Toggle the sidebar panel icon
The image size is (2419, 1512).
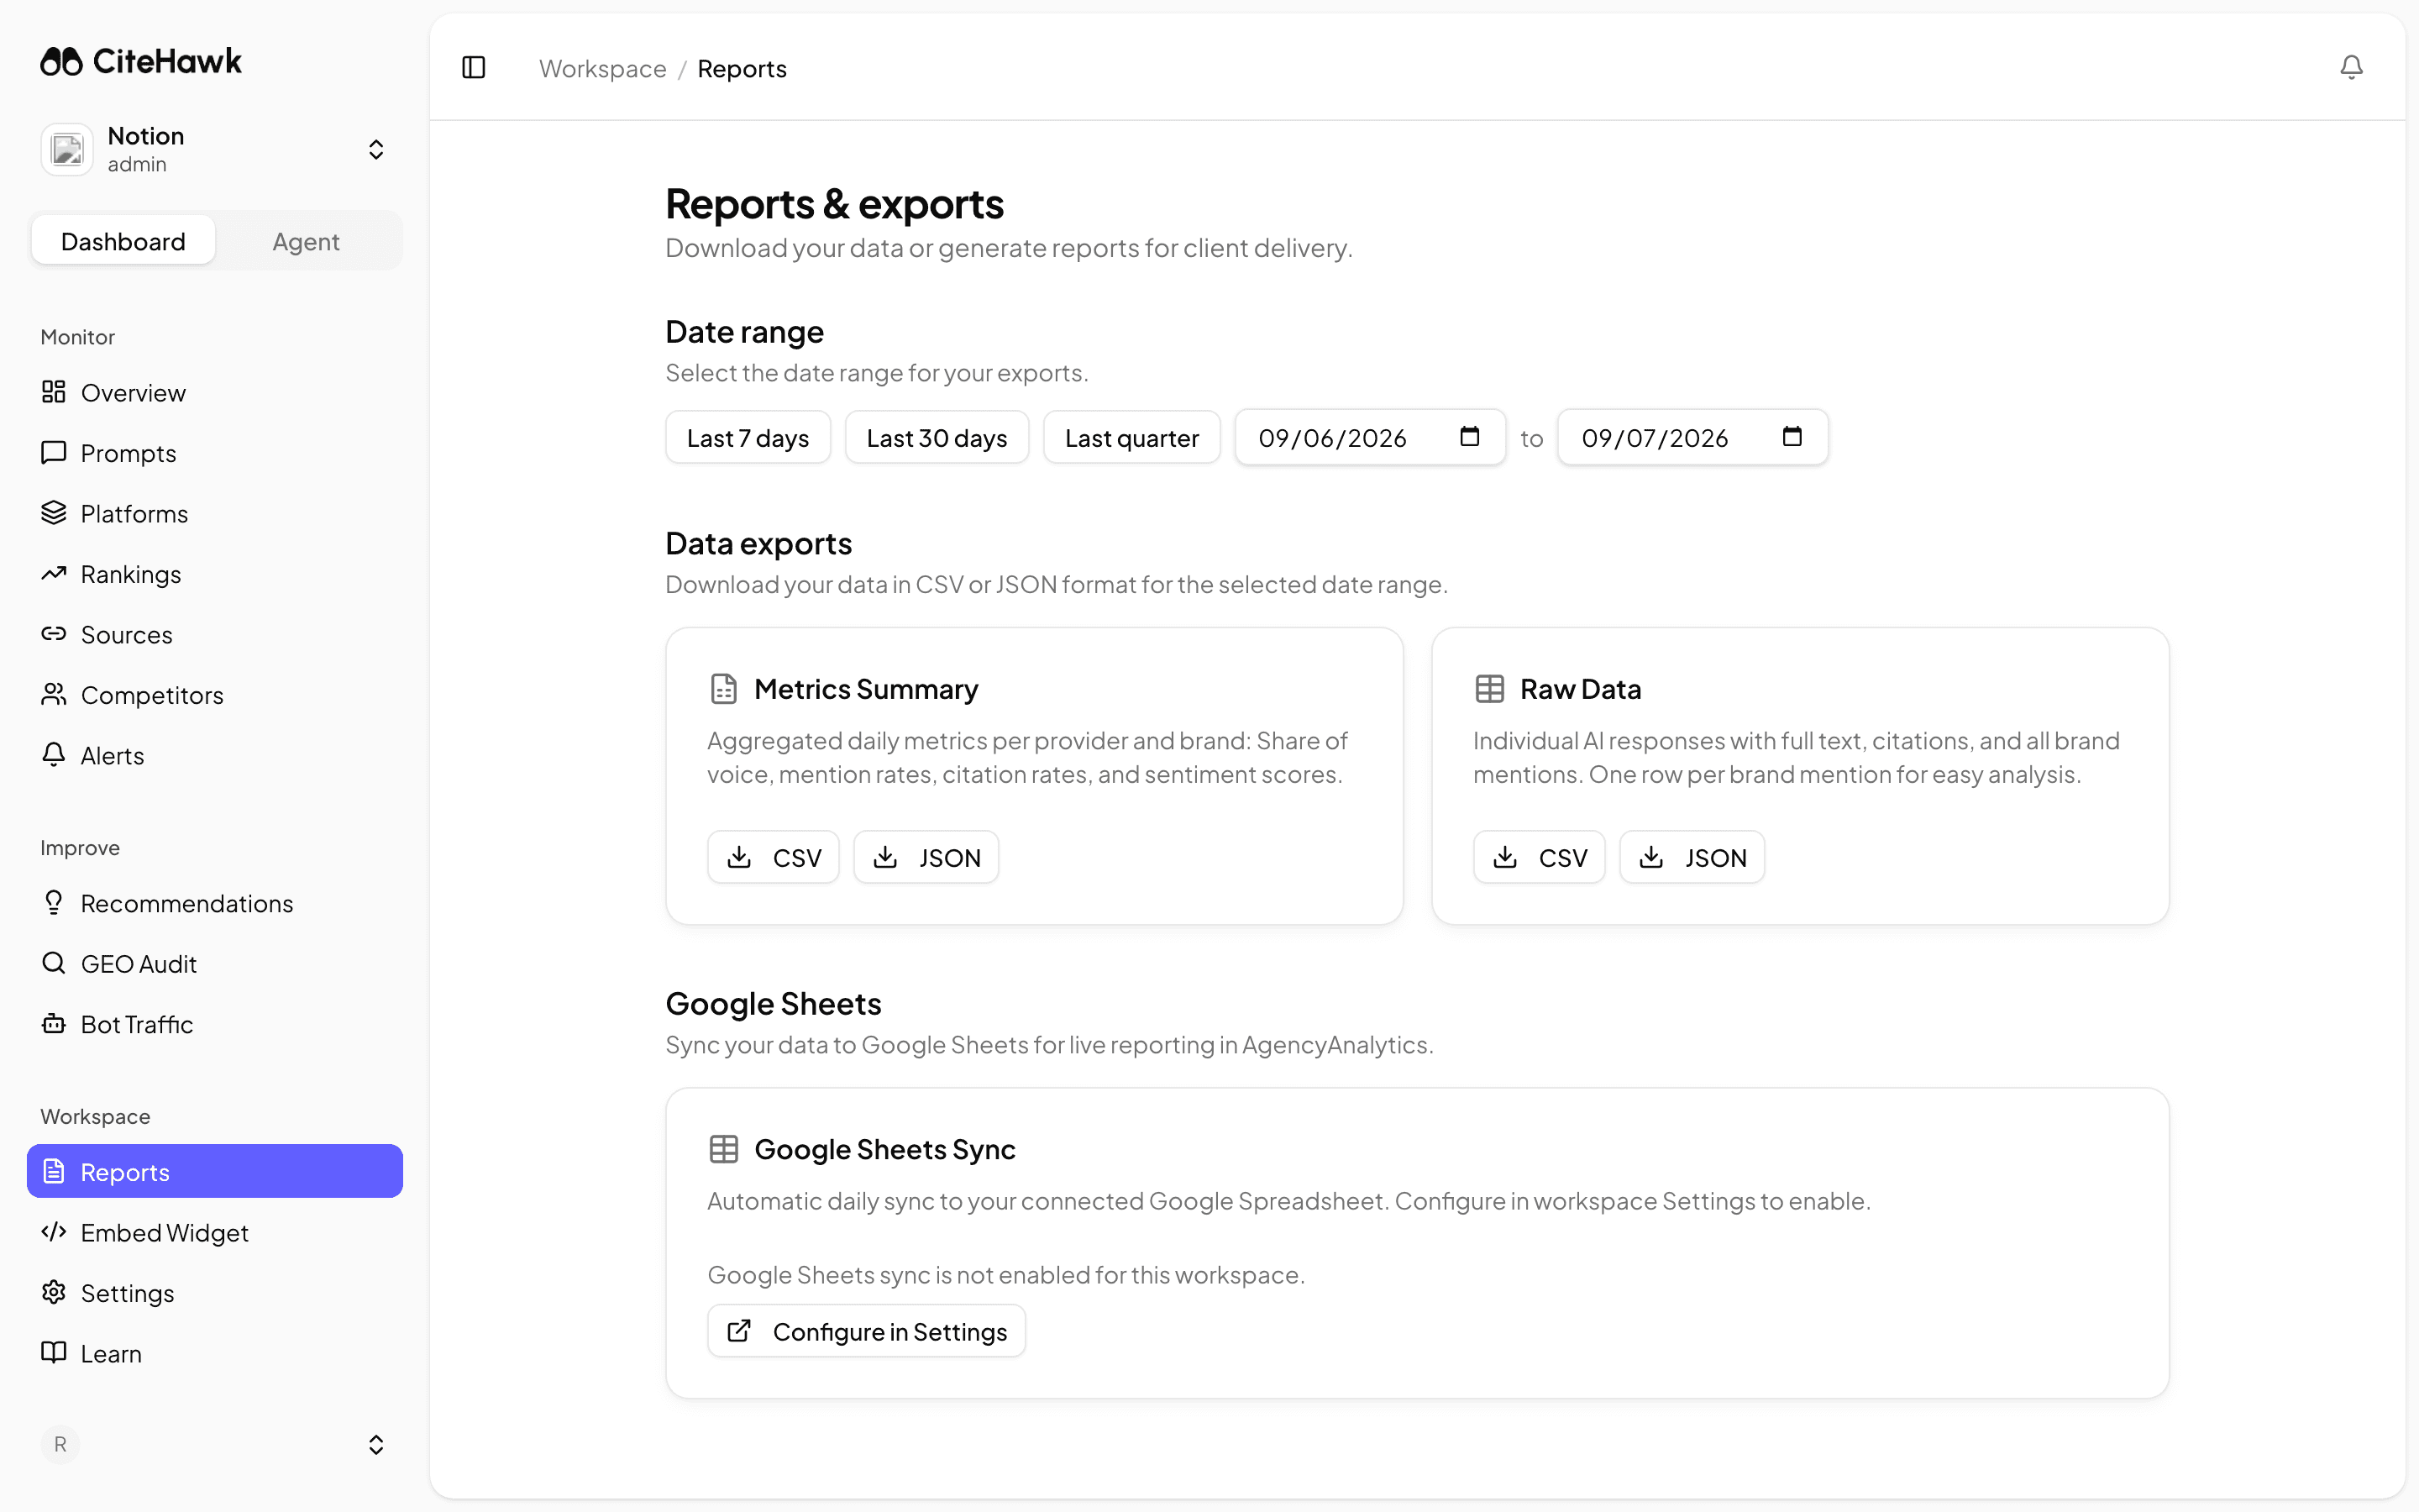474,68
